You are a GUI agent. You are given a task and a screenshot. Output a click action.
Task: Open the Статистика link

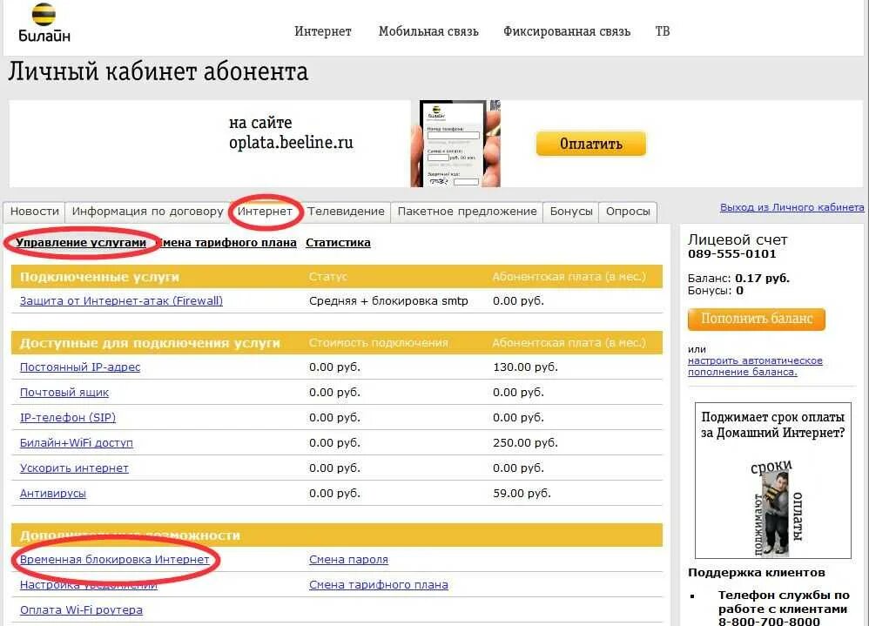[338, 243]
